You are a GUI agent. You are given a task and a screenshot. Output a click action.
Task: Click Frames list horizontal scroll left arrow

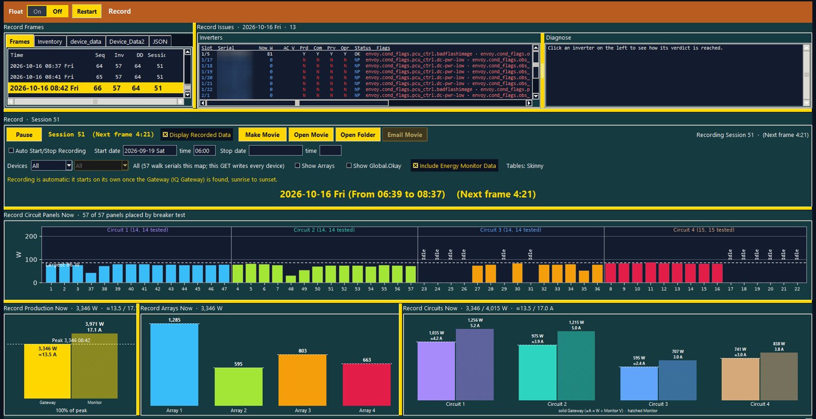coord(11,102)
